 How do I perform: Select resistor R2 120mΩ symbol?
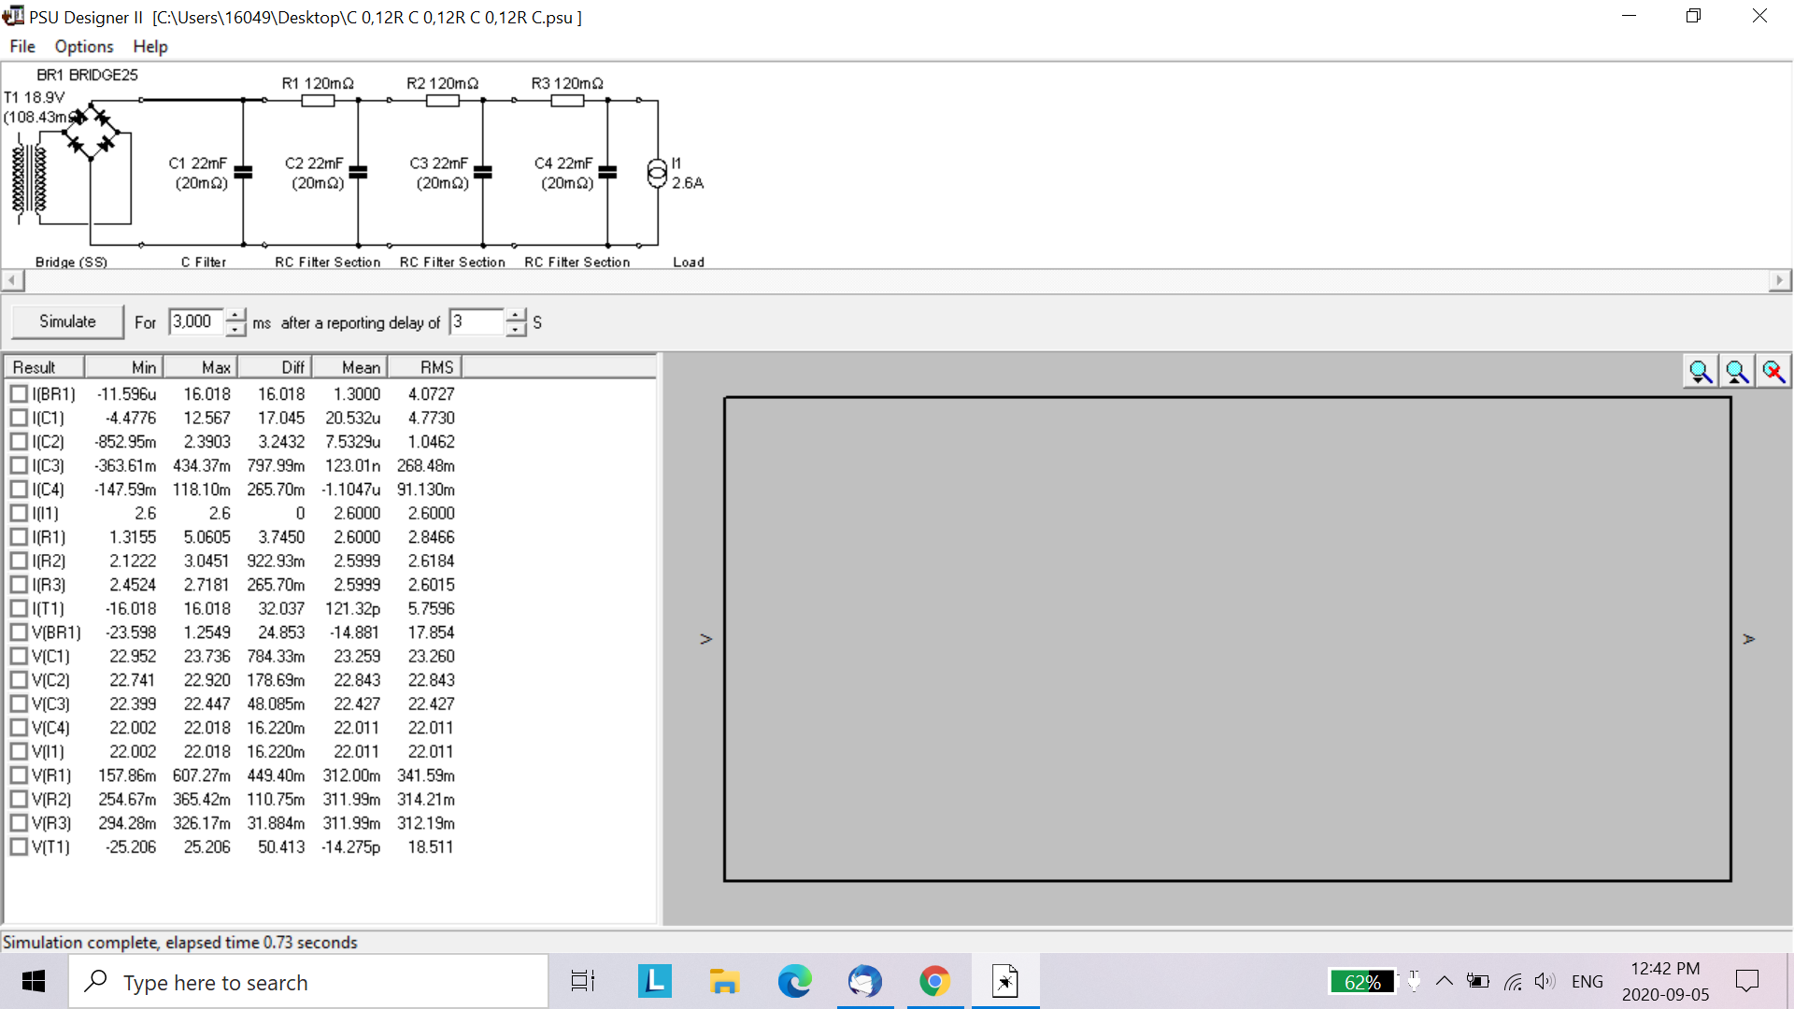[443, 100]
